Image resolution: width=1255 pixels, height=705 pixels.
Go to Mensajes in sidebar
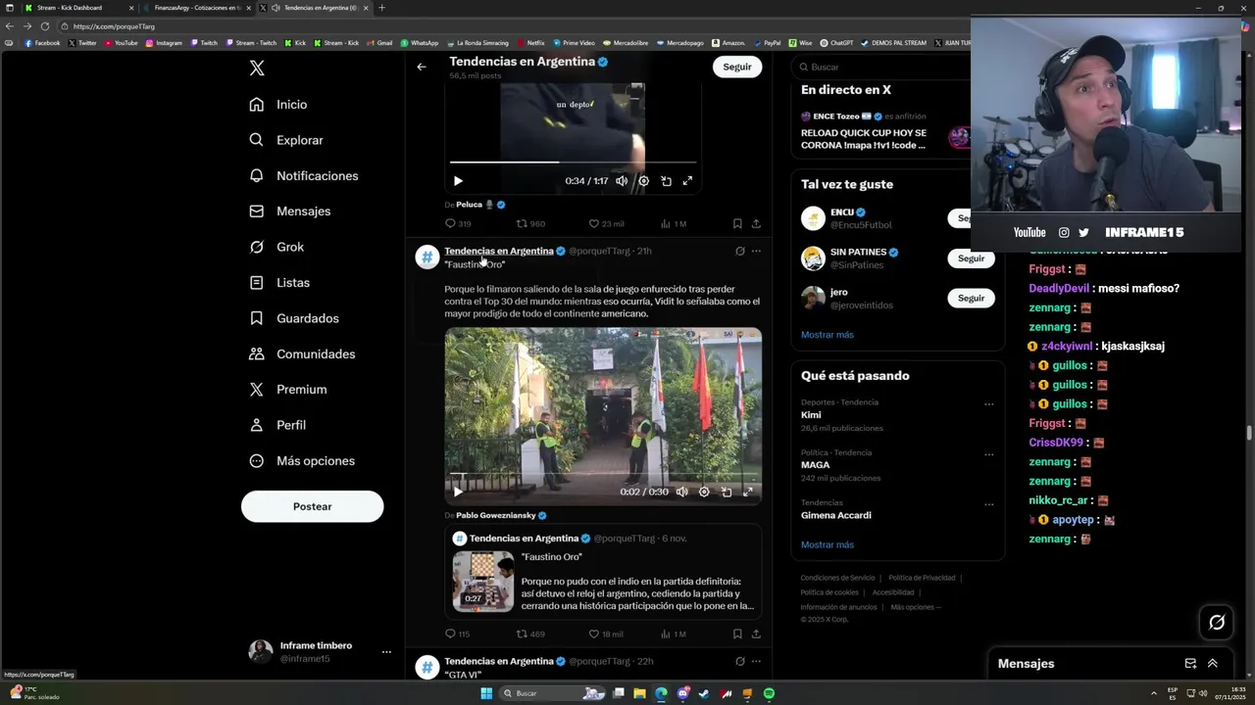[290, 211]
